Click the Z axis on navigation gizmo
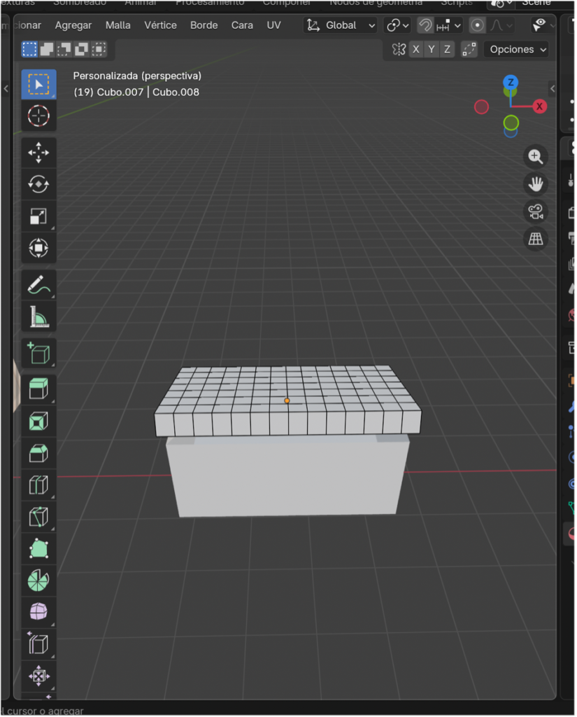The image size is (577, 717). [x=511, y=83]
